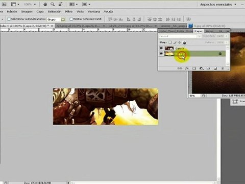This screenshot has height=184, width=245.
Task: Open the Edición menu
Action: 12,12
